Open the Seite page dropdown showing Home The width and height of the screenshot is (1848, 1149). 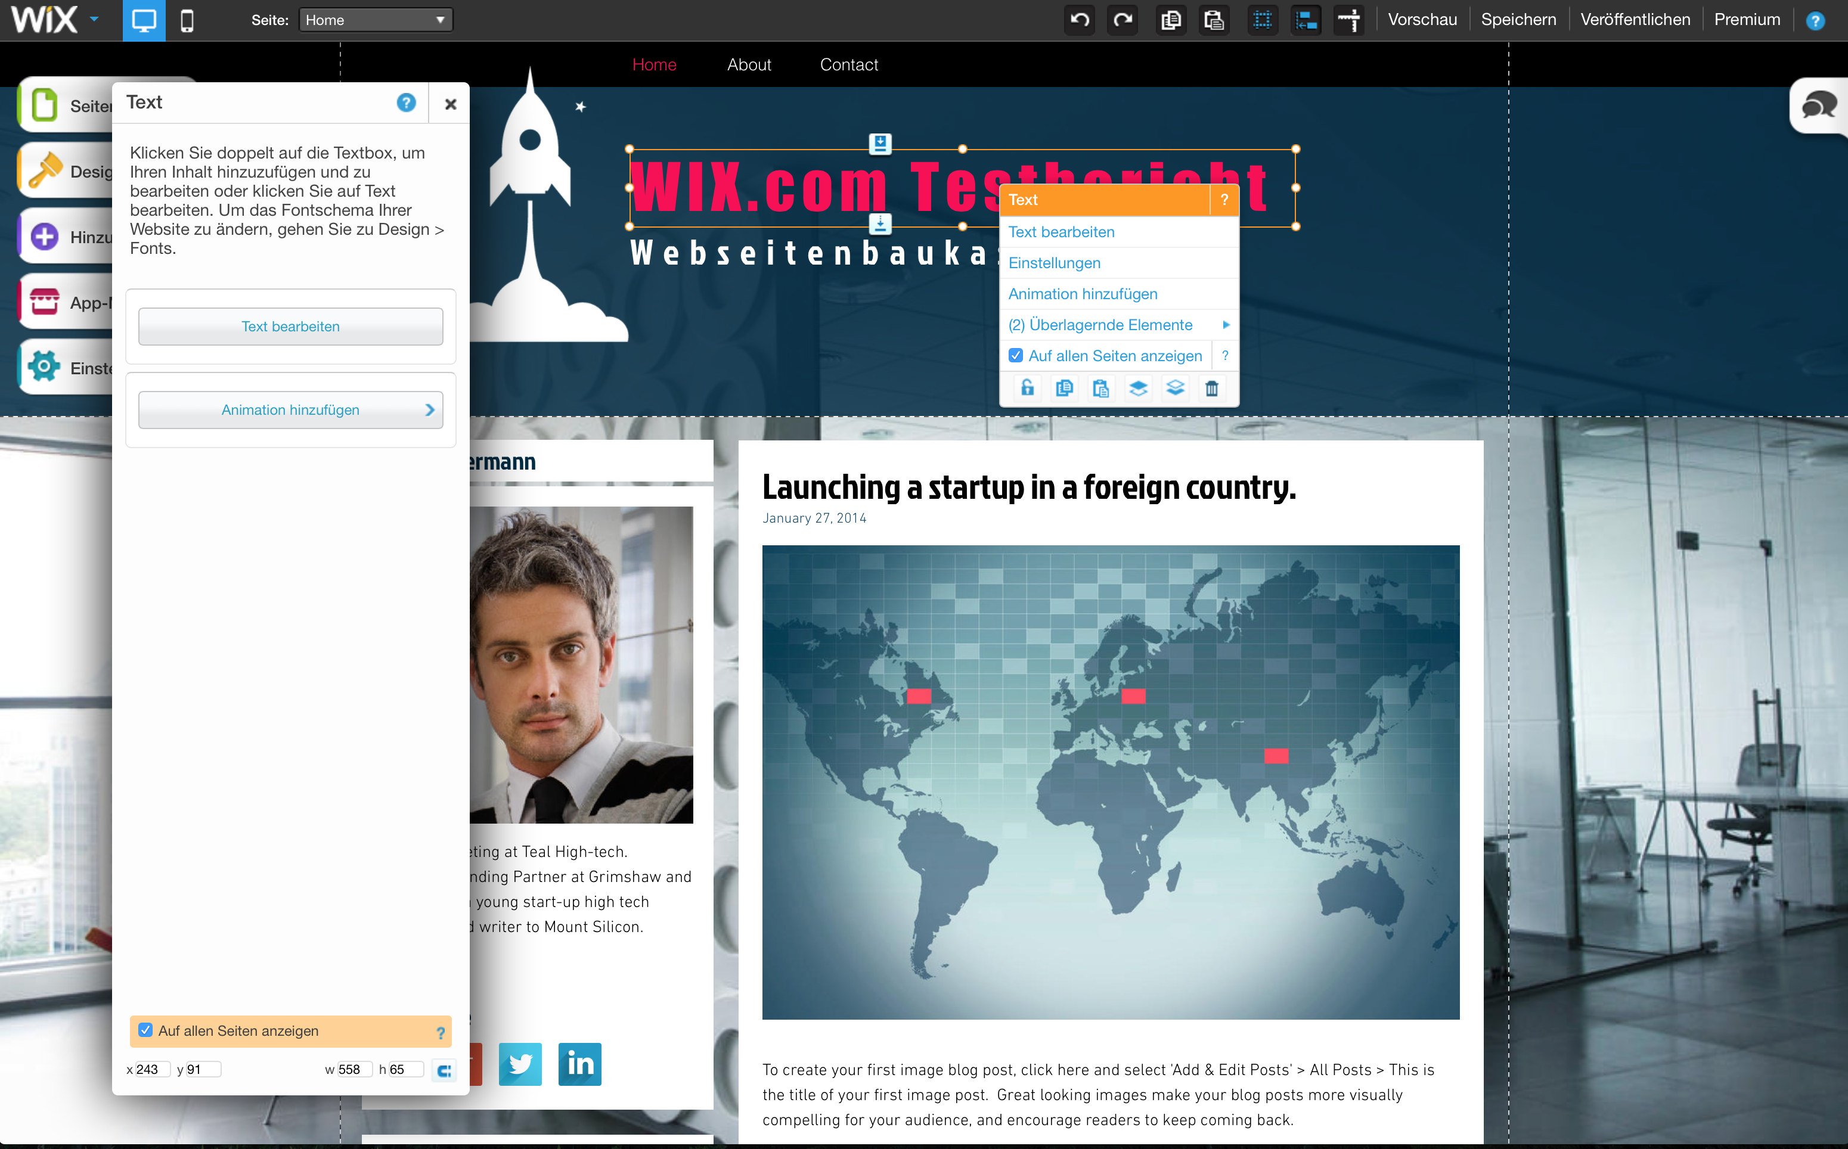[x=376, y=20]
